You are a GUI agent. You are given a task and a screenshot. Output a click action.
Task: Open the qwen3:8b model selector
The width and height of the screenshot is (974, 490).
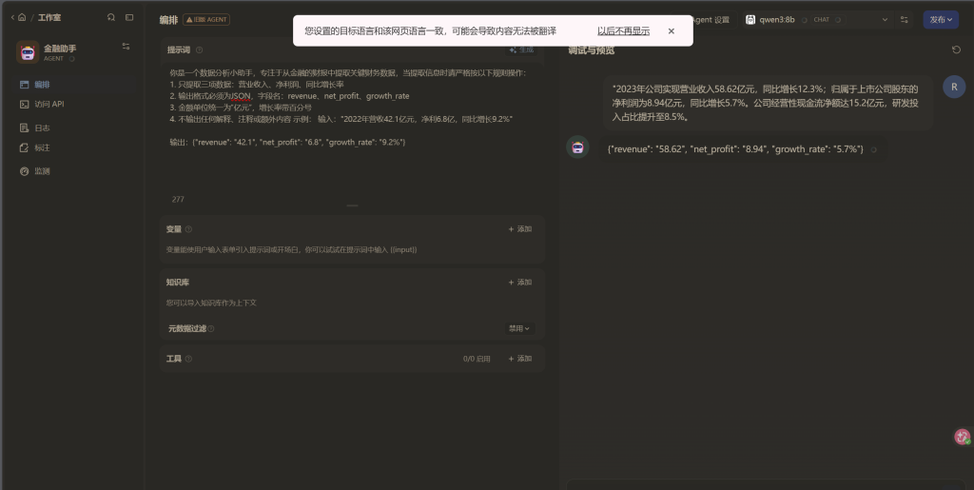tap(816, 20)
